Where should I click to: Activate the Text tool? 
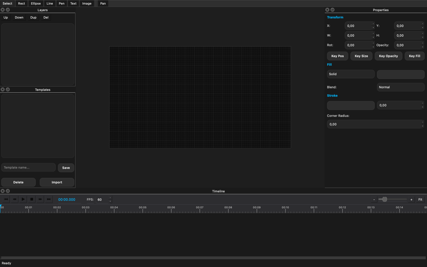pos(73,3)
